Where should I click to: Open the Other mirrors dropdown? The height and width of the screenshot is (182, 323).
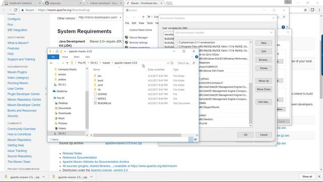tap(100, 18)
